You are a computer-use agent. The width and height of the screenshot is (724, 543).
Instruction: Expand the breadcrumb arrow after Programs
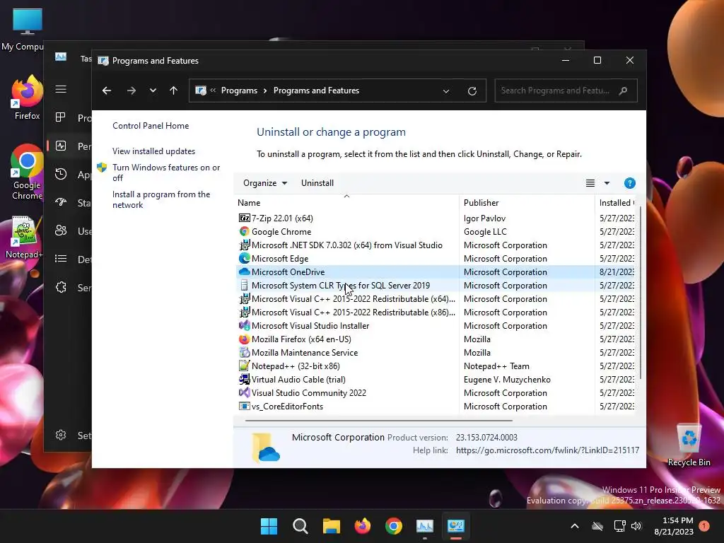click(265, 90)
